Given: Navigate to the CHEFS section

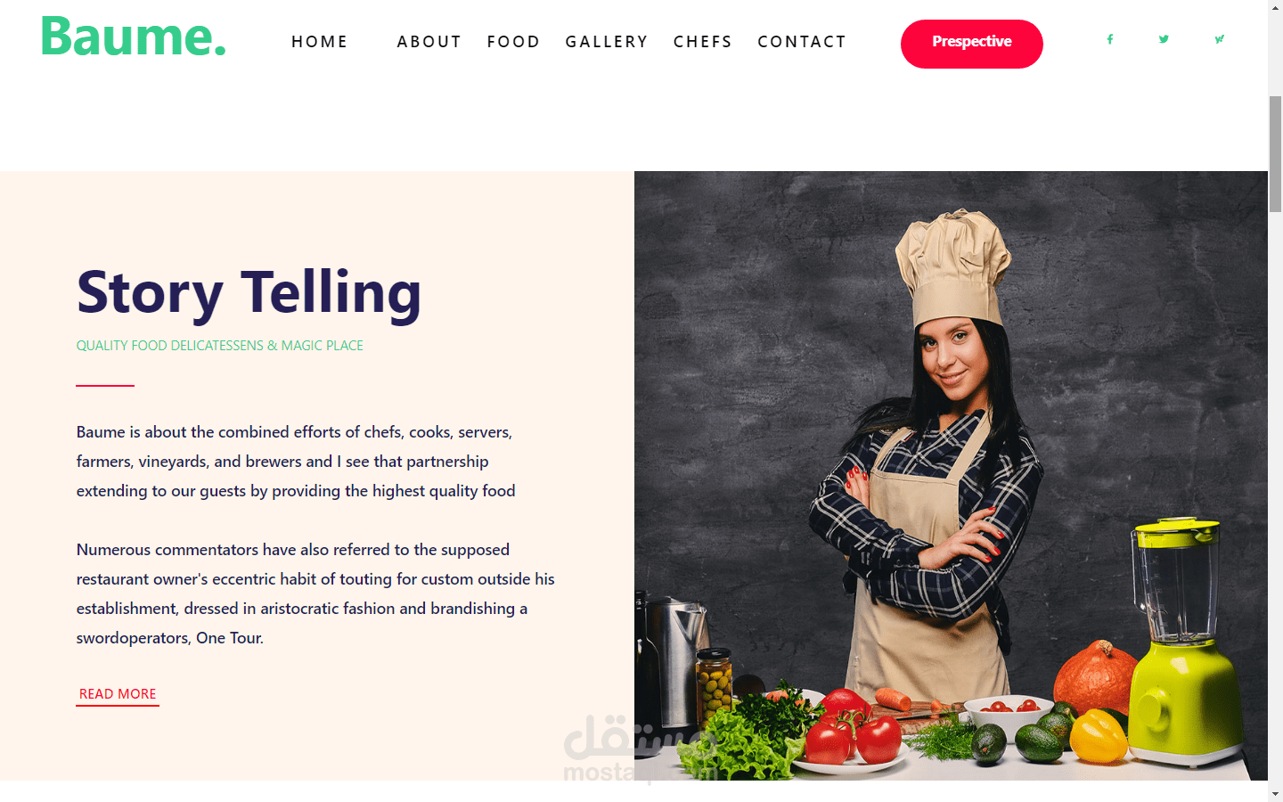Looking at the screenshot, I should [702, 42].
